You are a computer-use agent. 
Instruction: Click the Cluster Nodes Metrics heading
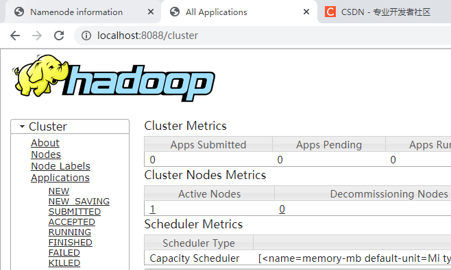click(x=205, y=175)
